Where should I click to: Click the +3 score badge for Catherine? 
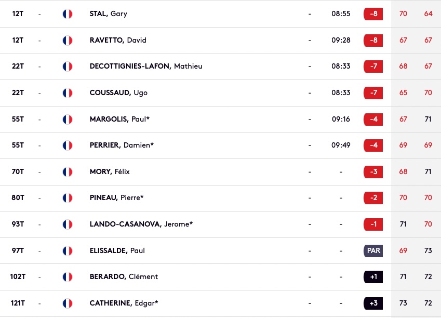point(373,303)
